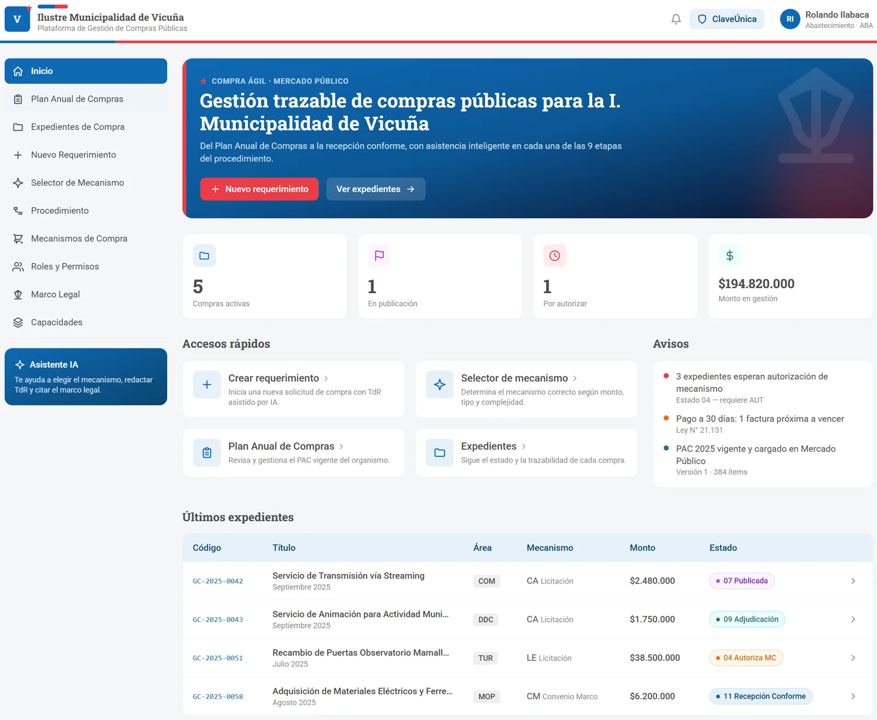The height and width of the screenshot is (720, 877).
Task: Click the clock icon on Por autorizar card
Action: pyautogui.click(x=555, y=256)
